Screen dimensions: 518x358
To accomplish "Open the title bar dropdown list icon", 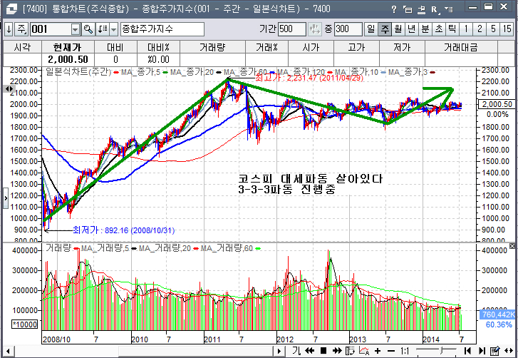I will click(448, 9).
